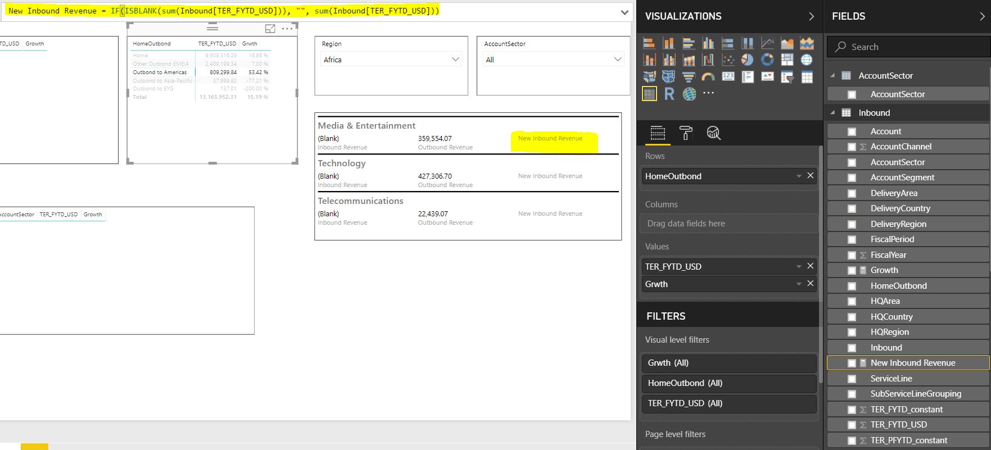The width and height of the screenshot is (991, 450).
Task: Remove HomeOutbond from Rows
Action: pyautogui.click(x=810, y=176)
